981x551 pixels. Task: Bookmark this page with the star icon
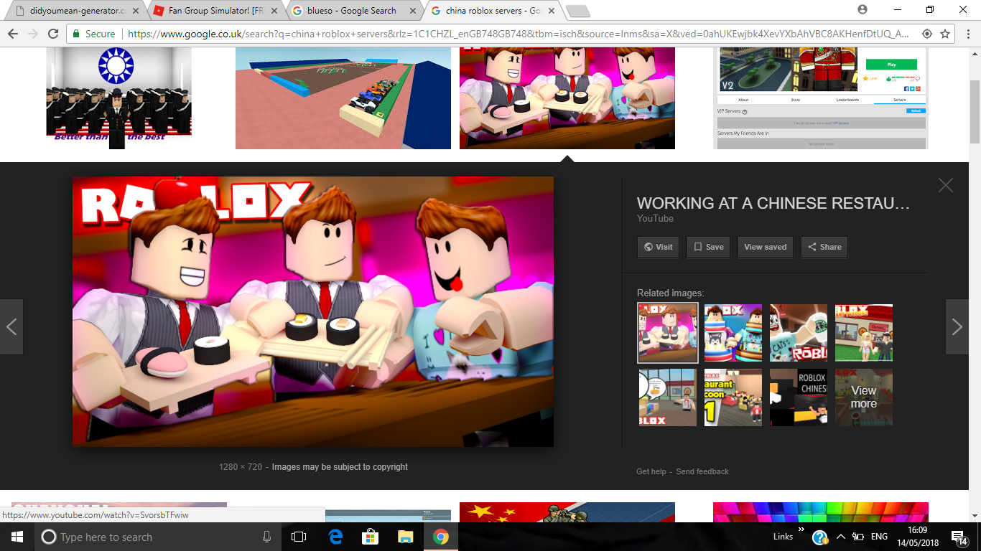(945, 34)
